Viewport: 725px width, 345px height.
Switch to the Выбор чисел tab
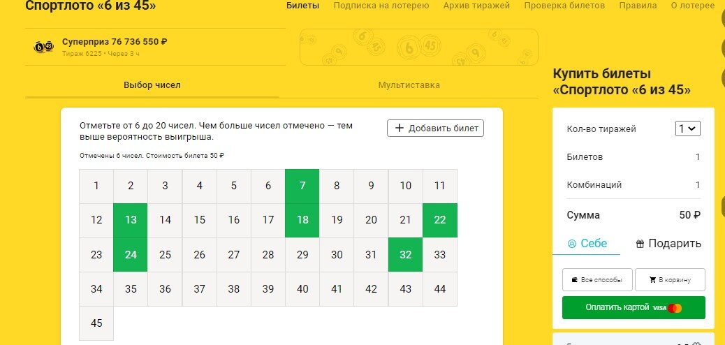click(152, 85)
